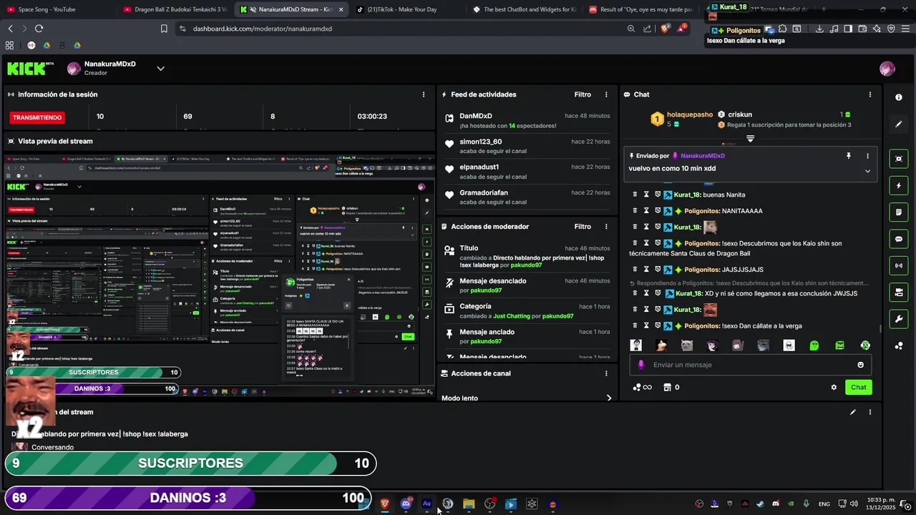Unpin the pinned message using pin icon
The image size is (916, 515).
(849, 155)
